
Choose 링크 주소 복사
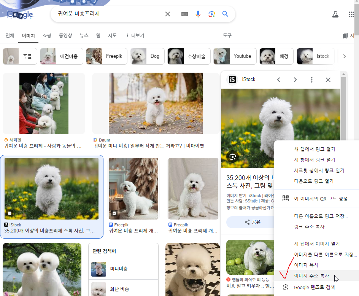316,227
